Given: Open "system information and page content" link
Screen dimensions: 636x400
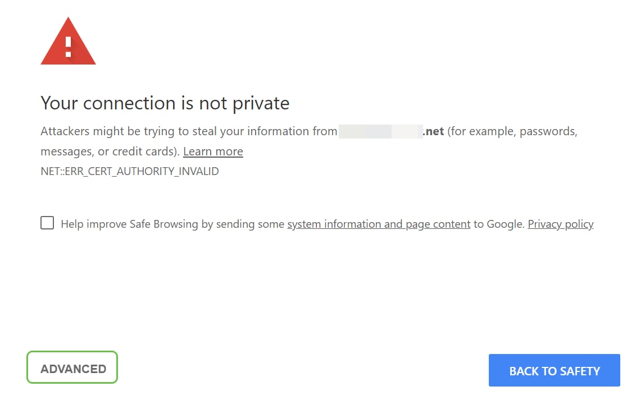Looking at the screenshot, I should click(379, 224).
